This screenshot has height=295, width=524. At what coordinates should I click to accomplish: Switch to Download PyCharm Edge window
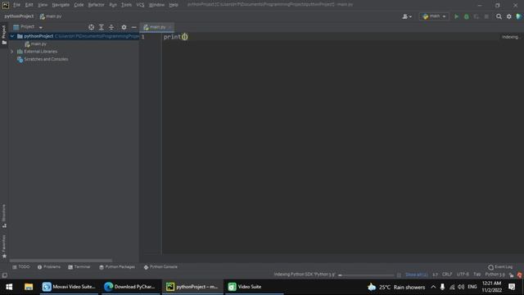[130, 287]
